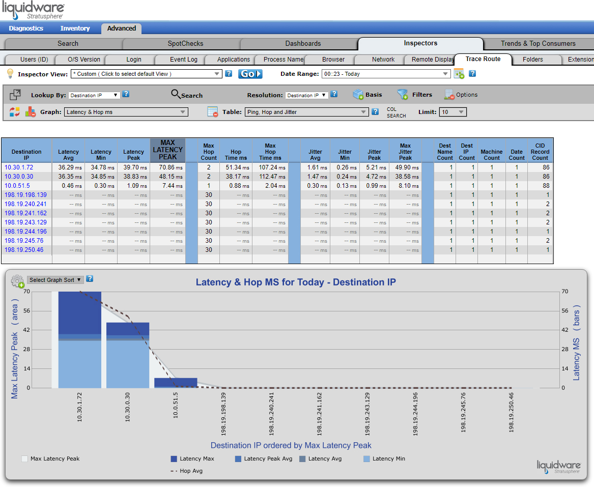
Task: Select the Applications inspector tab
Action: point(233,60)
